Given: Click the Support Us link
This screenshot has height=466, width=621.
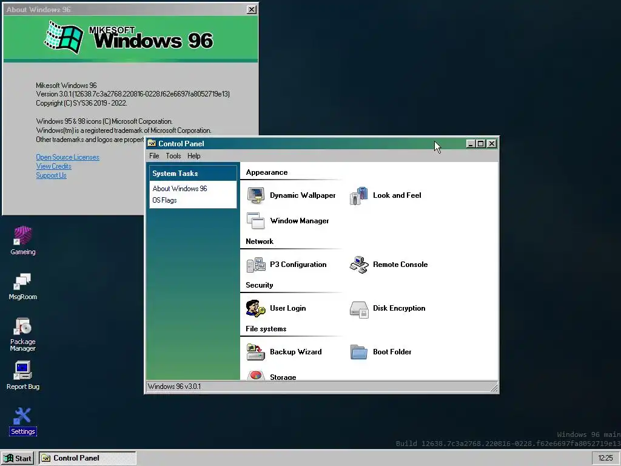Looking at the screenshot, I should pyautogui.click(x=51, y=175).
